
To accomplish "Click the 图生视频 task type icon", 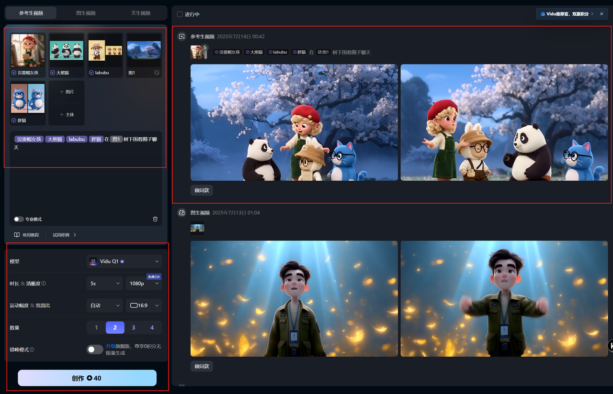I will coord(182,212).
